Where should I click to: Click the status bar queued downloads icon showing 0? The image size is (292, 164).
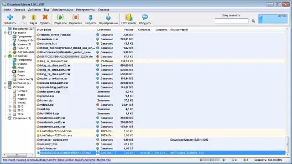[x=233, y=160]
